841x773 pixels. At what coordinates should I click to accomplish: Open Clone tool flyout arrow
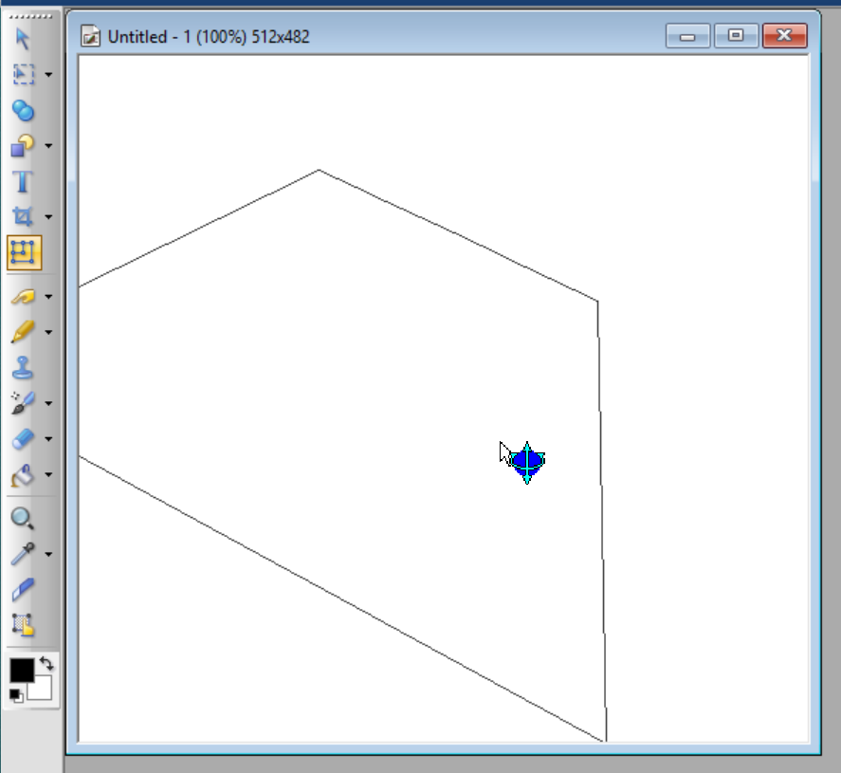click(x=48, y=403)
